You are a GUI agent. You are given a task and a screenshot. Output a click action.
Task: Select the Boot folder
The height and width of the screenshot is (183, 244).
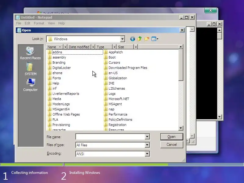110,57
